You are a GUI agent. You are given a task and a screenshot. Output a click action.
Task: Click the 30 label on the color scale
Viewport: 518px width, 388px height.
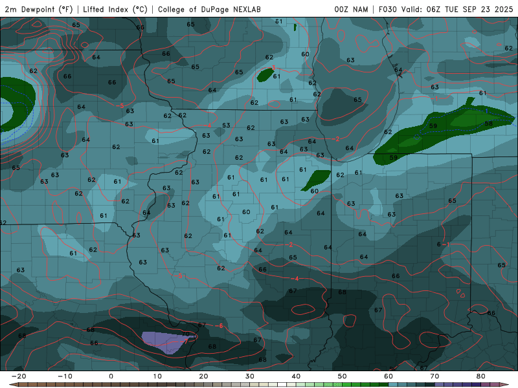250,376
